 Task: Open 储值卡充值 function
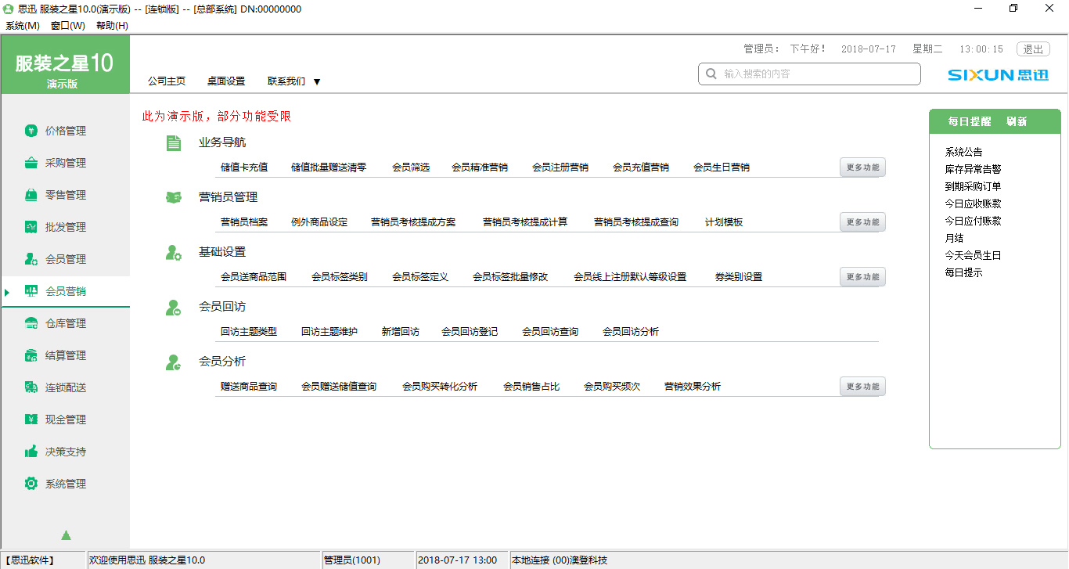point(244,167)
